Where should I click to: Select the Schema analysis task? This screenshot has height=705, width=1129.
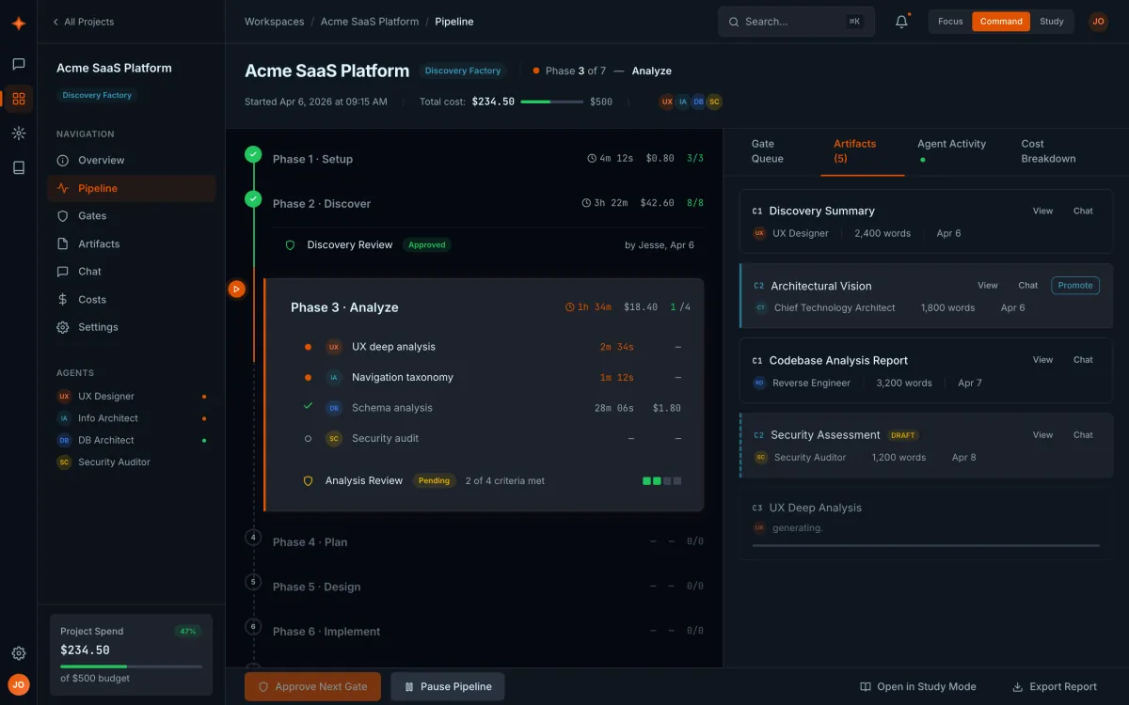492,408
